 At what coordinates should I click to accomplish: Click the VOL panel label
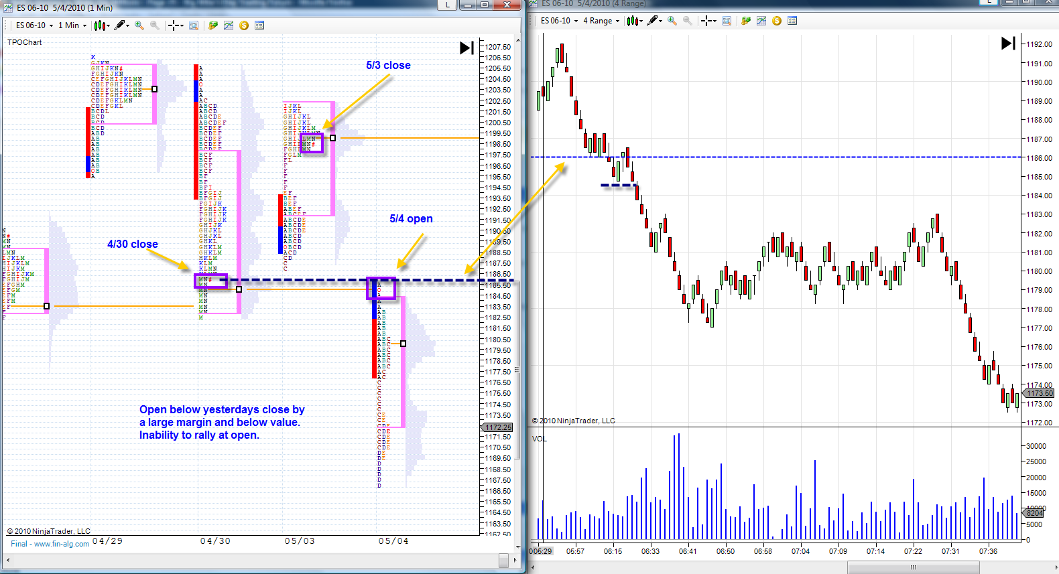pyautogui.click(x=539, y=439)
